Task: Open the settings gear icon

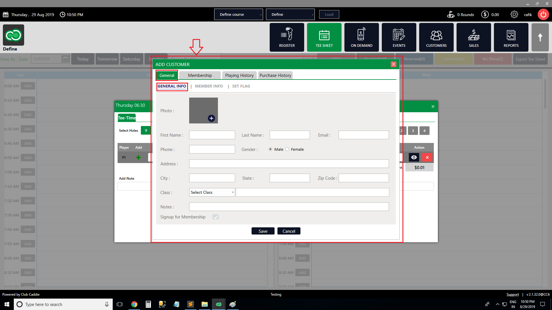Action: click(514, 14)
